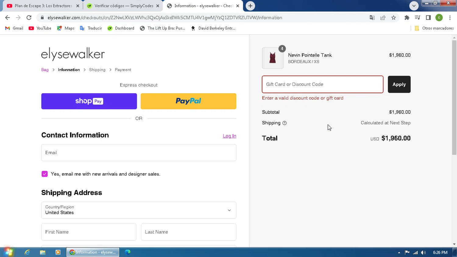Apply the discount code
This screenshot has height=257, width=457.
[x=399, y=84]
